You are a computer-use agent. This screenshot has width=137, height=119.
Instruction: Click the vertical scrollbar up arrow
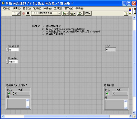[134, 18]
